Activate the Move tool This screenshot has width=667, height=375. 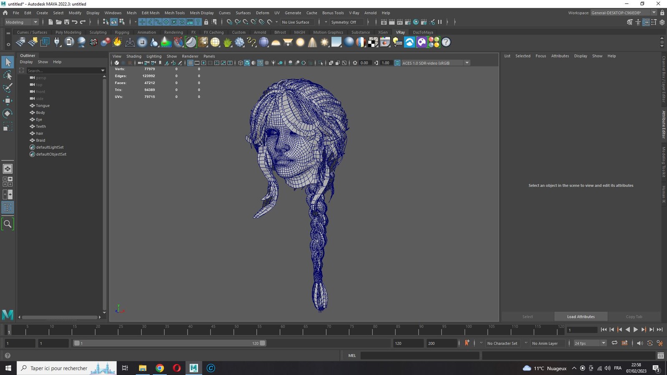click(8, 100)
